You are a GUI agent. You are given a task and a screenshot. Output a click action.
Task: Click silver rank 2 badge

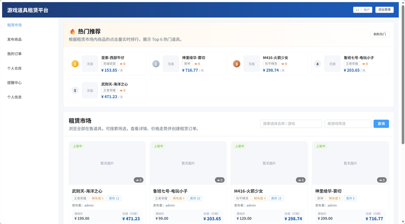156,64
